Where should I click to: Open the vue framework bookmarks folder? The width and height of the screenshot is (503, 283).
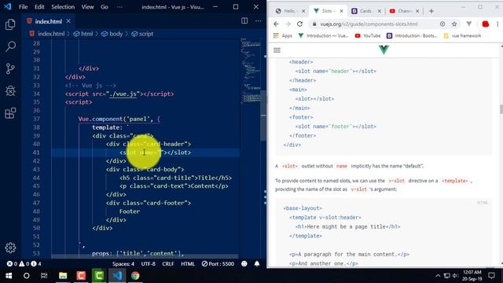pyautogui.click(x=462, y=35)
